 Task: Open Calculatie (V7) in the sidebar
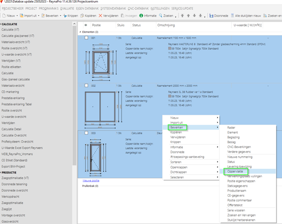[x=10, y=29]
